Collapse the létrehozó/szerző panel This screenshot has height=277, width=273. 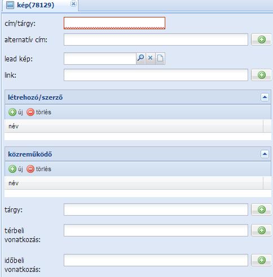pos(265,97)
